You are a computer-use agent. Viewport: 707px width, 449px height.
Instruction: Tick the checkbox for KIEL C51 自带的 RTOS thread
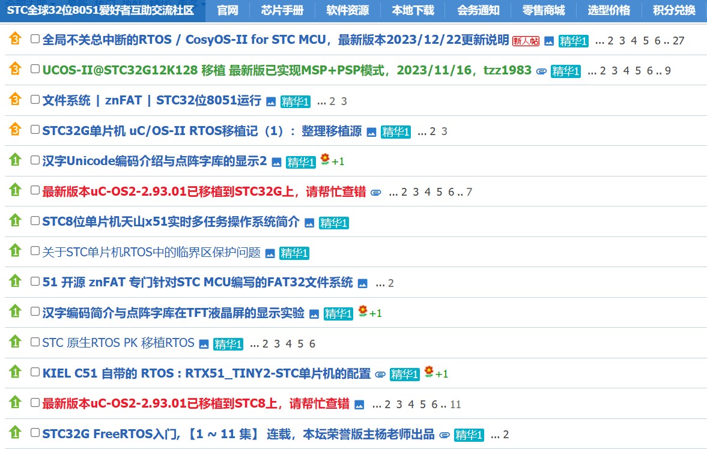click(35, 372)
